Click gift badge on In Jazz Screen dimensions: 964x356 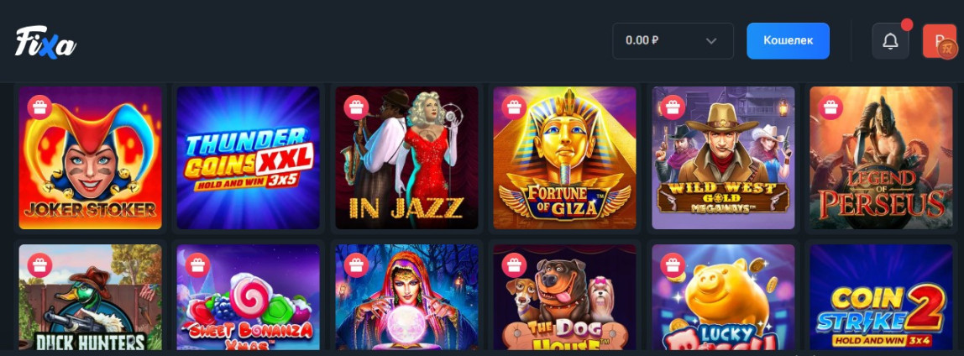click(356, 107)
